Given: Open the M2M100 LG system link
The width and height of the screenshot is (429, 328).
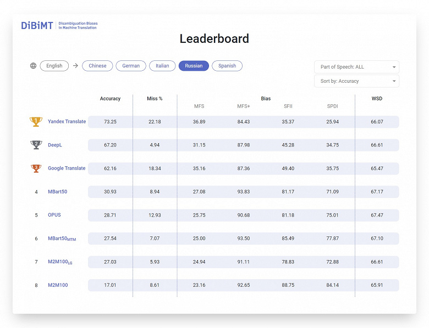Looking at the screenshot, I should tap(60, 262).
